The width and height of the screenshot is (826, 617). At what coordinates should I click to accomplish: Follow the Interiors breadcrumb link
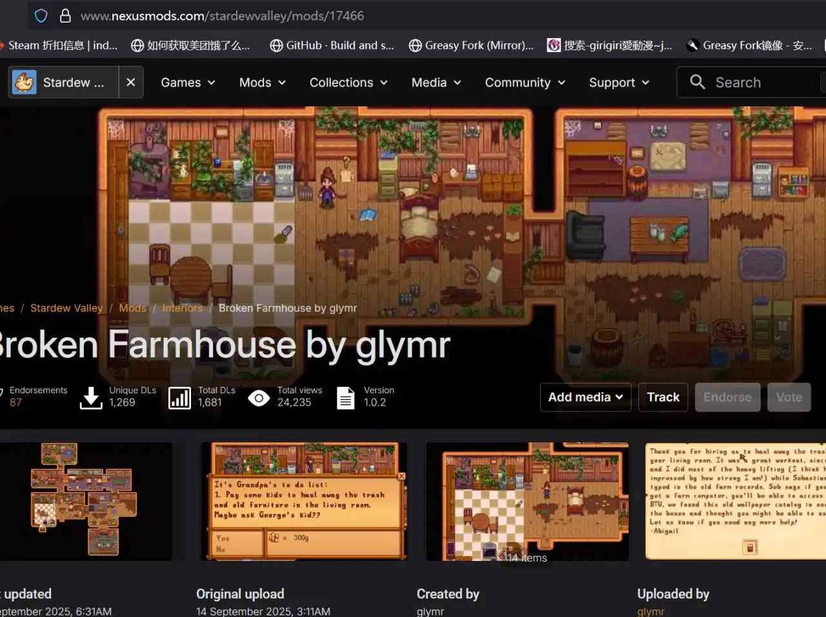coord(183,308)
